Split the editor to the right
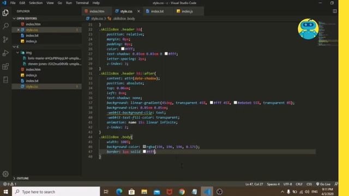349x196 pixels. coord(334,11)
